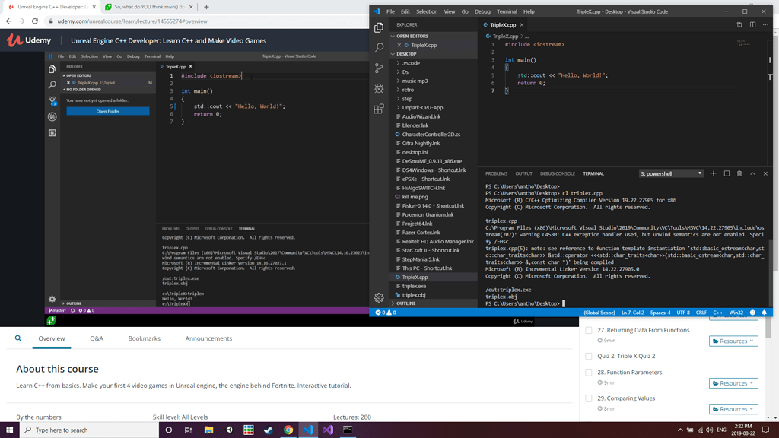Collapse the OPEN EDITORS section
Image resolution: width=779 pixels, height=438 pixels.
coord(411,36)
